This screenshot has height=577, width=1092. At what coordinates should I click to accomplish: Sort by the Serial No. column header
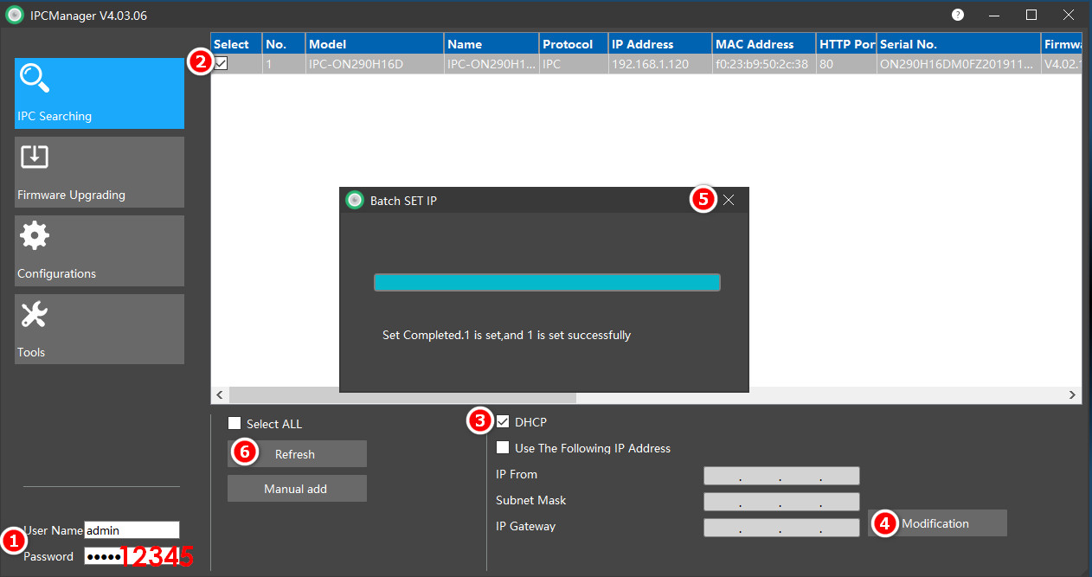[959, 44]
